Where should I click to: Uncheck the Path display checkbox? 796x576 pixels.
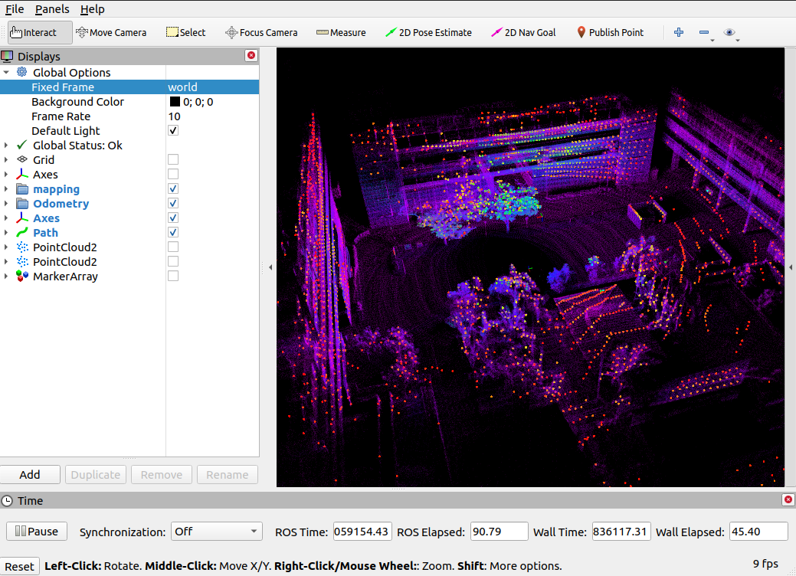tap(173, 232)
